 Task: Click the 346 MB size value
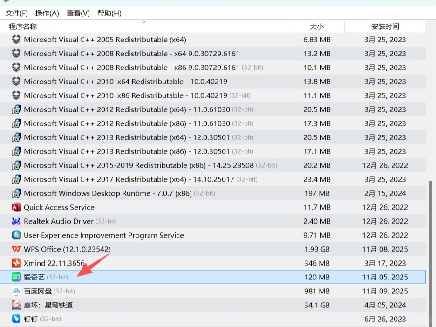click(x=317, y=263)
